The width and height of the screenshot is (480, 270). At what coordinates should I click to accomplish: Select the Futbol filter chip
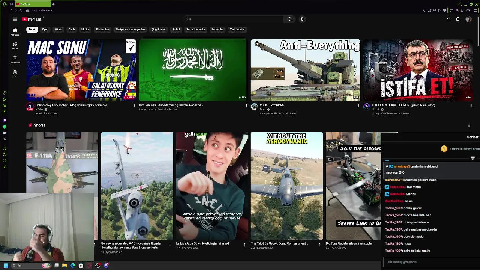(x=176, y=30)
